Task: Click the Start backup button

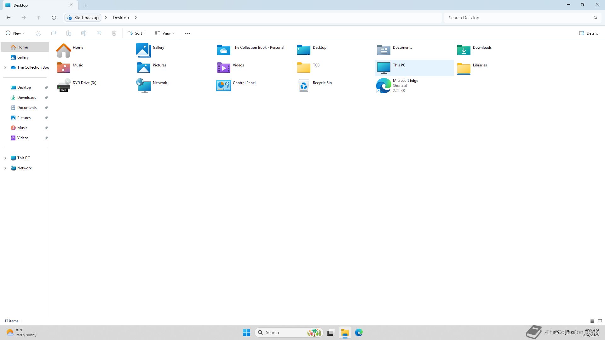Action: pos(83,18)
